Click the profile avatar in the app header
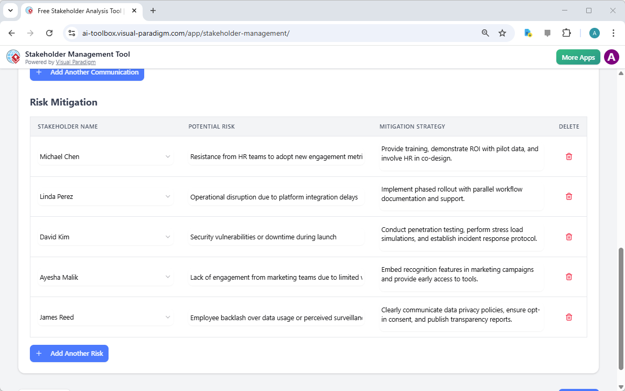 [x=611, y=57]
